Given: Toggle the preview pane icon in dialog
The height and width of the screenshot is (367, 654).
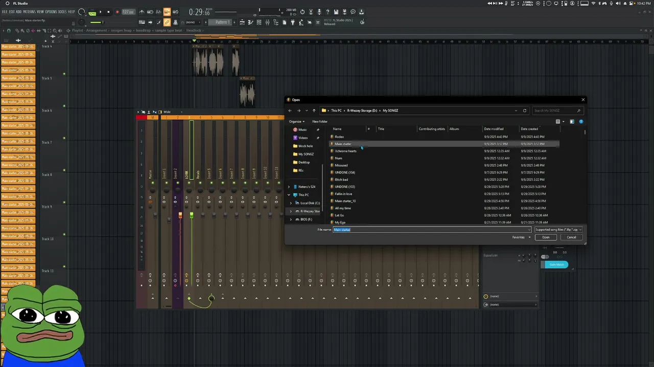Looking at the screenshot, I should [x=572, y=121].
